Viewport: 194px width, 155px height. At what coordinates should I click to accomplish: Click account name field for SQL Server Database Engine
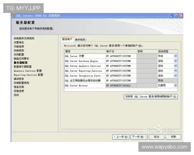(121, 61)
